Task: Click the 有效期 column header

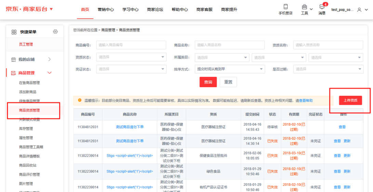Action: [x=294, y=114]
